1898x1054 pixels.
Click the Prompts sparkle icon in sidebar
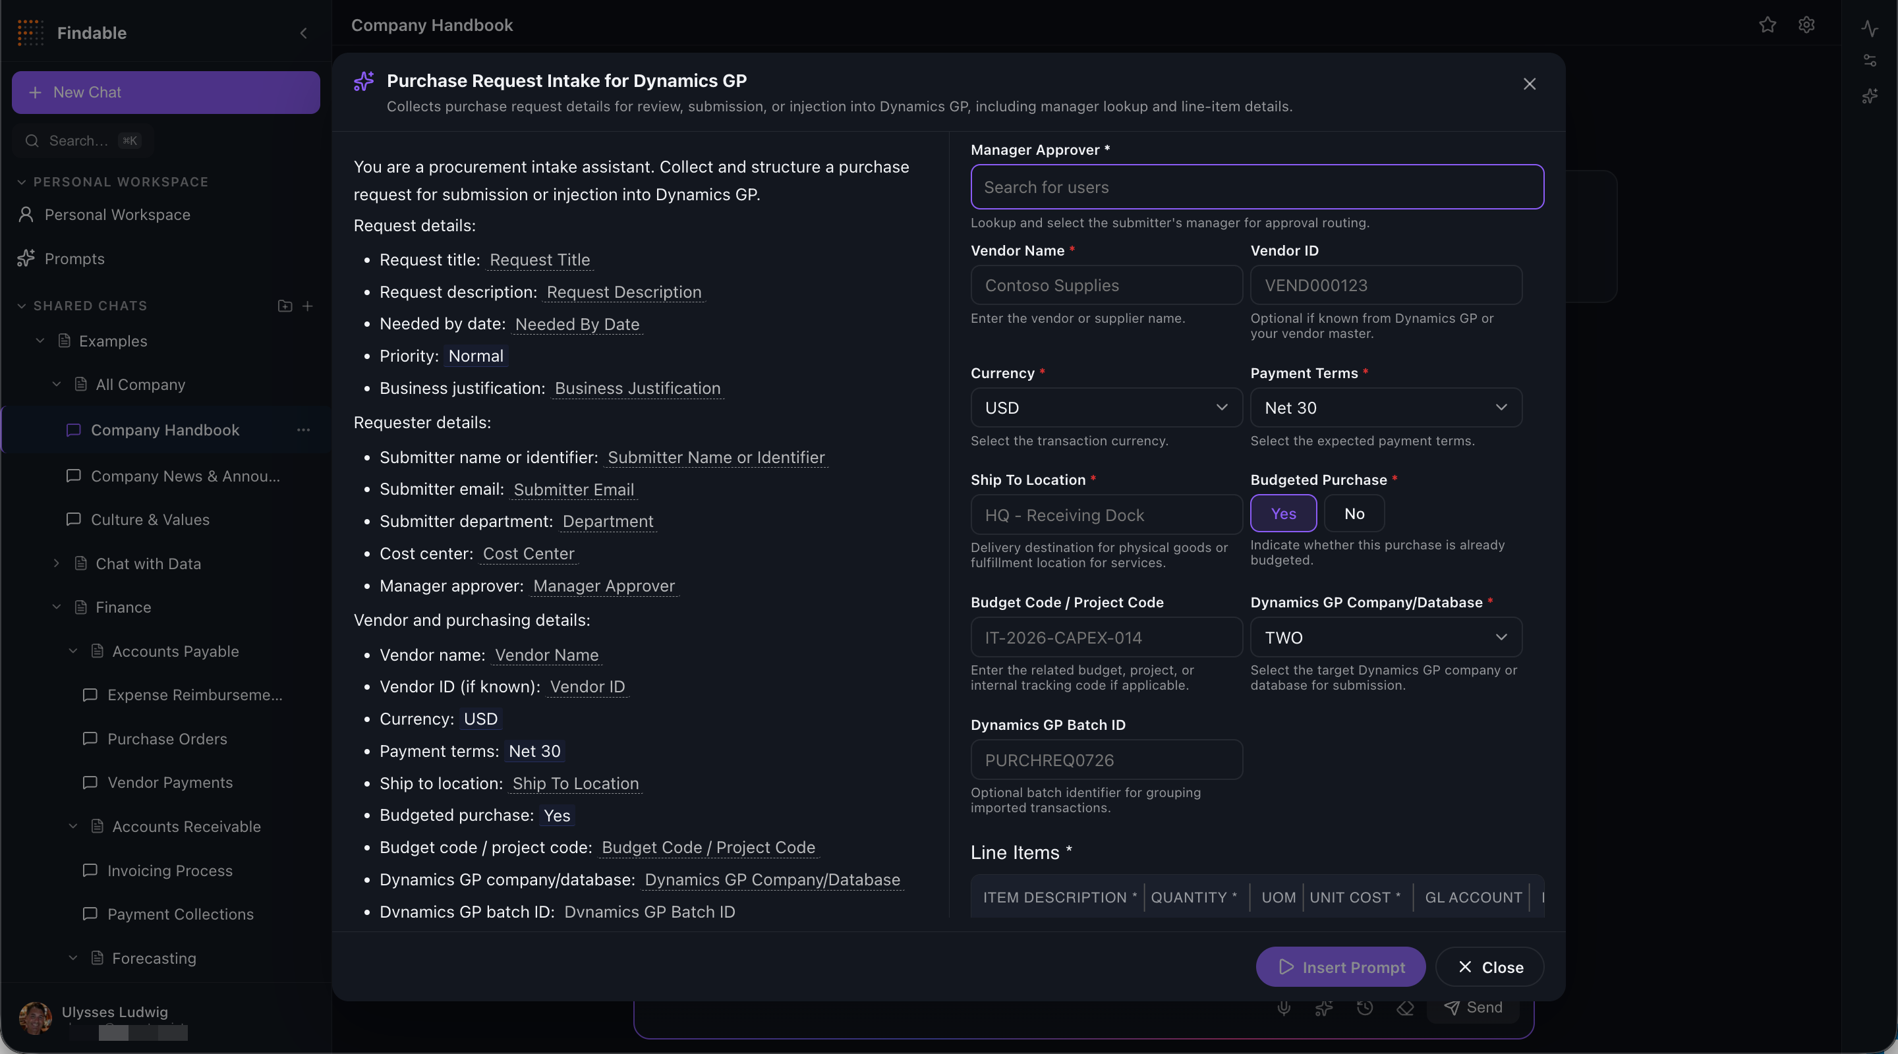point(26,258)
